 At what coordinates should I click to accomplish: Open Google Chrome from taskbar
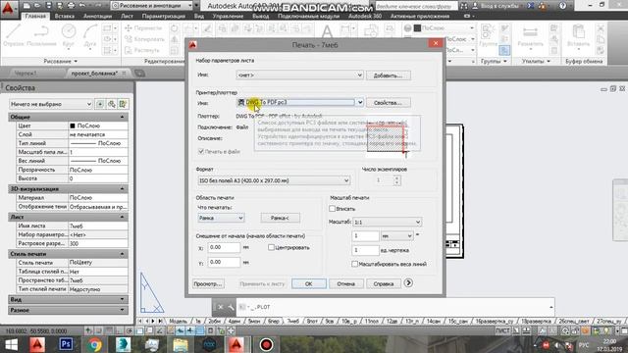coord(94,344)
